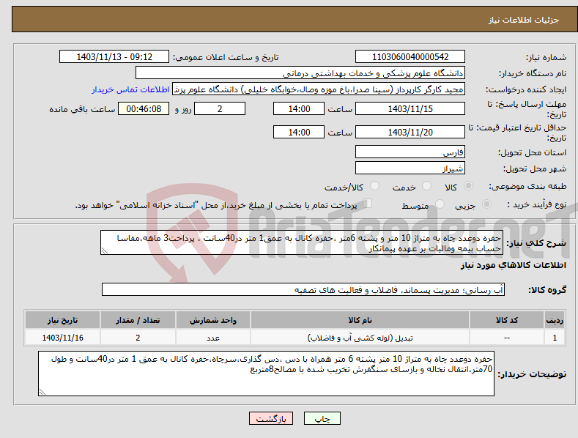Click the اطلاعات کالاهای مورد نیاز section heading
The image size is (578, 438).
point(513,265)
